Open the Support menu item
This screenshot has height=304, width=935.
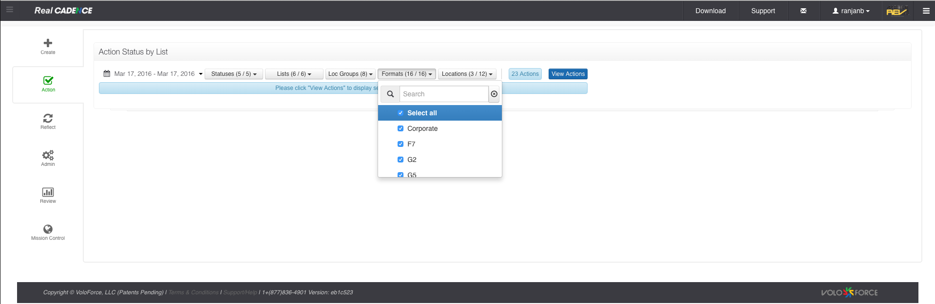[x=763, y=11]
